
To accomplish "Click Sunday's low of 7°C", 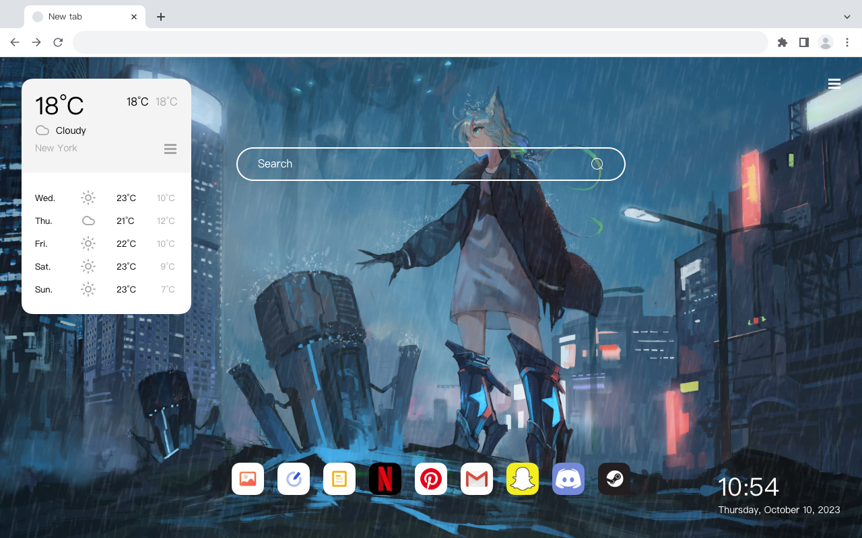I will click(x=168, y=289).
